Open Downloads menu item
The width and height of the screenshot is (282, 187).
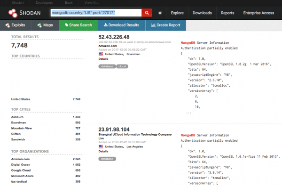click(x=202, y=13)
